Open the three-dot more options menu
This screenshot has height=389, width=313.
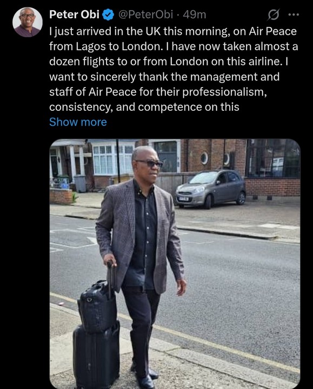(x=294, y=15)
